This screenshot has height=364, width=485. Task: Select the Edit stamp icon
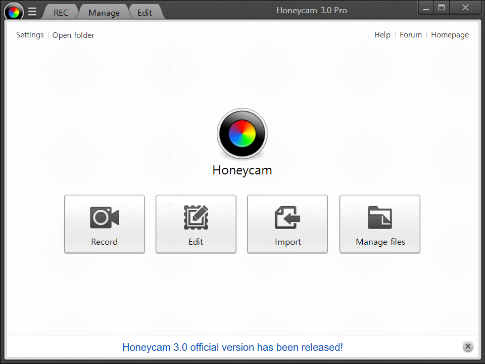(x=196, y=216)
